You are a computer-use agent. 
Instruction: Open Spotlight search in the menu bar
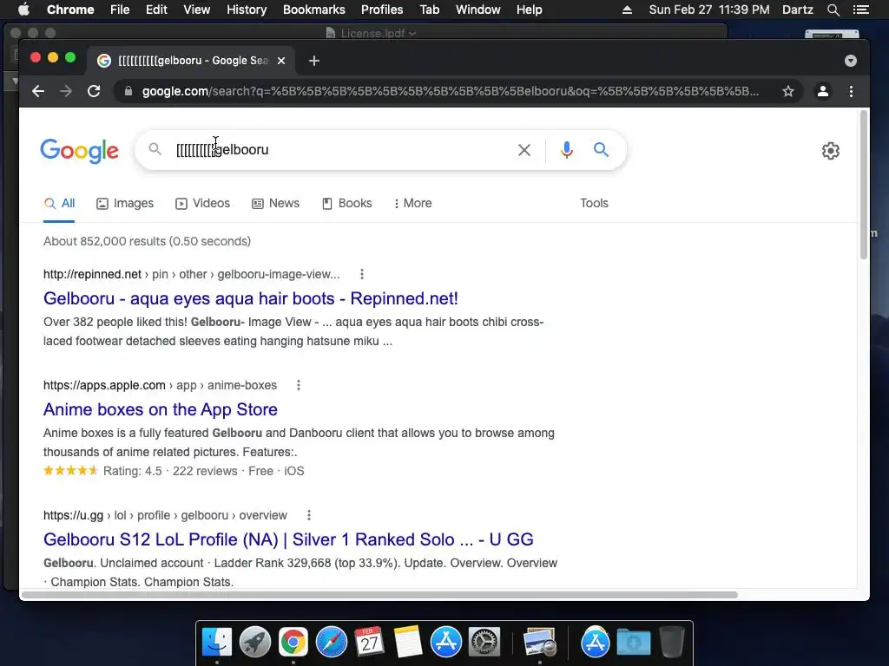click(833, 10)
